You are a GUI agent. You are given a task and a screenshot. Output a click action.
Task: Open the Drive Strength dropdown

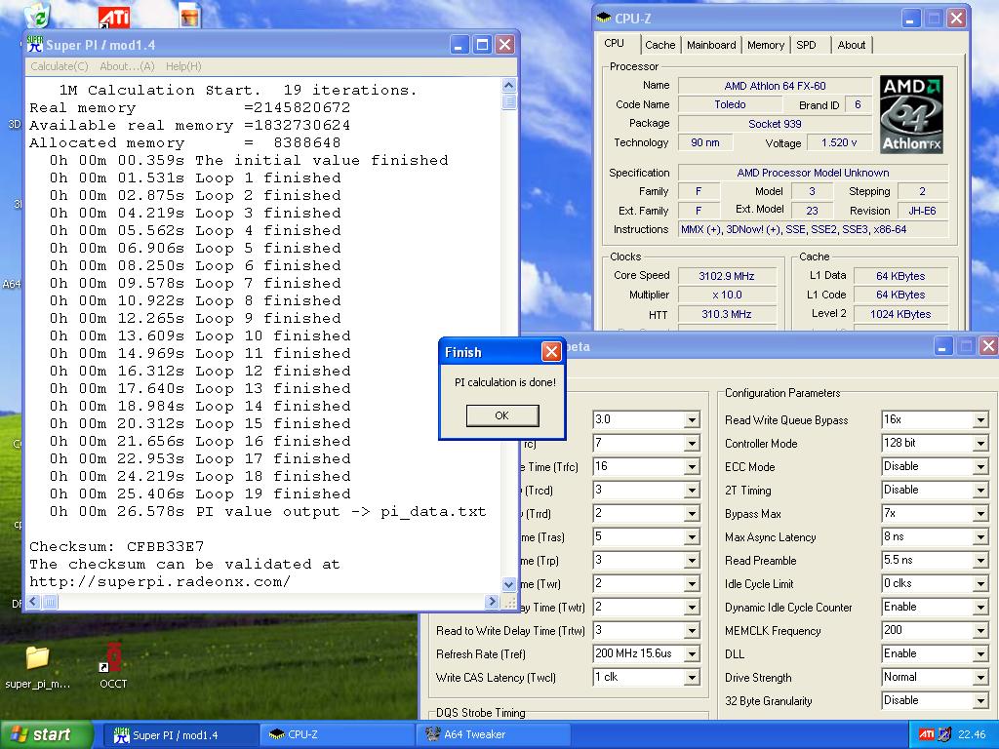[981, 678]
